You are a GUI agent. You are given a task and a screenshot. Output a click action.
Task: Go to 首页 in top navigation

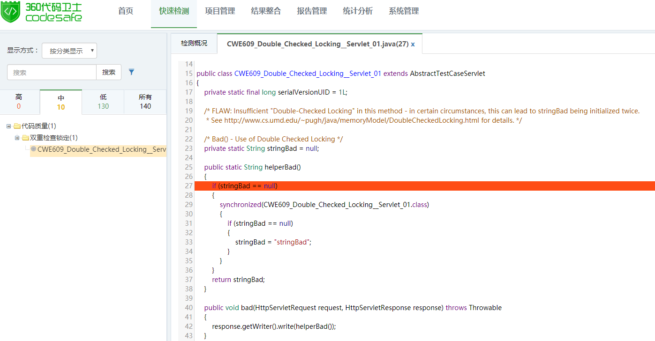click(x=126, y=11)
